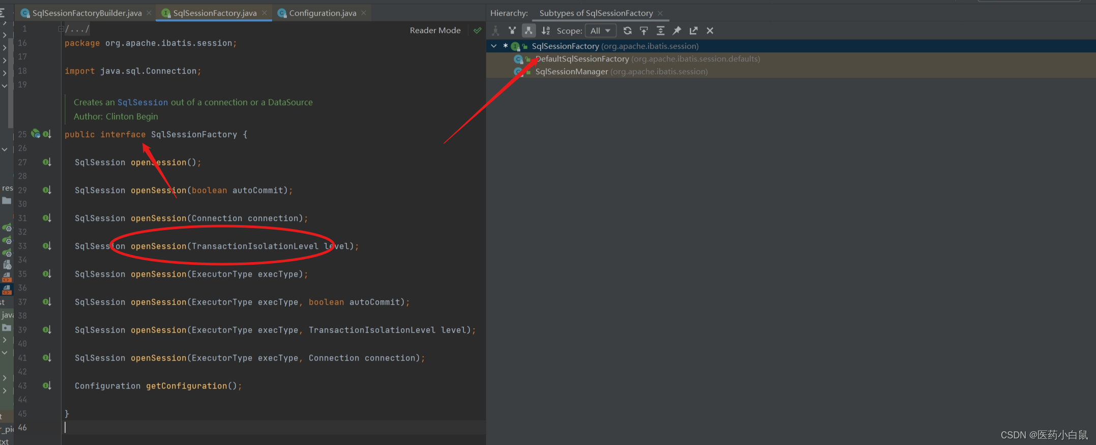The width and height of the screenshot is (1096, 445).
Task: Show class hierarchy in Hierarchy toolbar
Action: pos(496,31)
